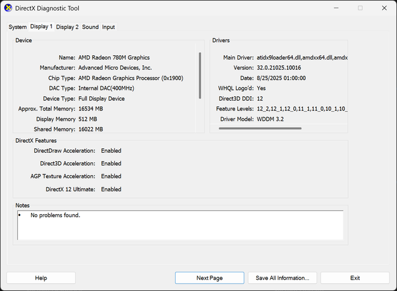Select the Display 1 tab
397x291 pixels.
[x=42, y=26]
